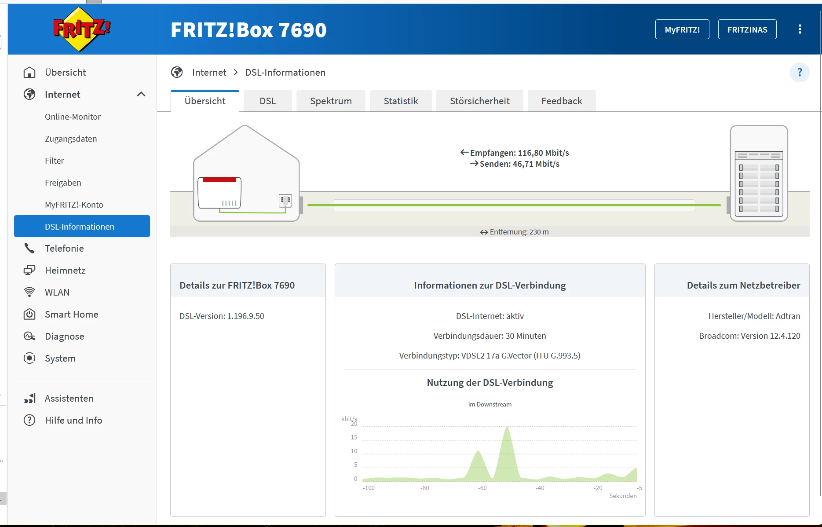Click the FRITZ!Box 7690 title
Image resolution: width=822 pixels, height=527 pixels.
click(248, 30)
